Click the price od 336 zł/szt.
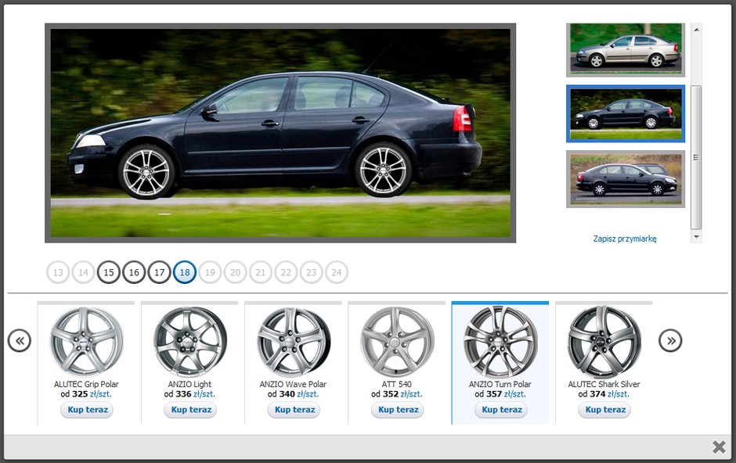The width and height of the screenshot is (736, 463). pyautogui.click(x=190, y=394)
